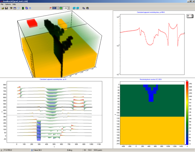This screenshot has height=152, width=195.
Task: Click the blue binoculars-style toolbar icon
Action: tap(26, 8)
